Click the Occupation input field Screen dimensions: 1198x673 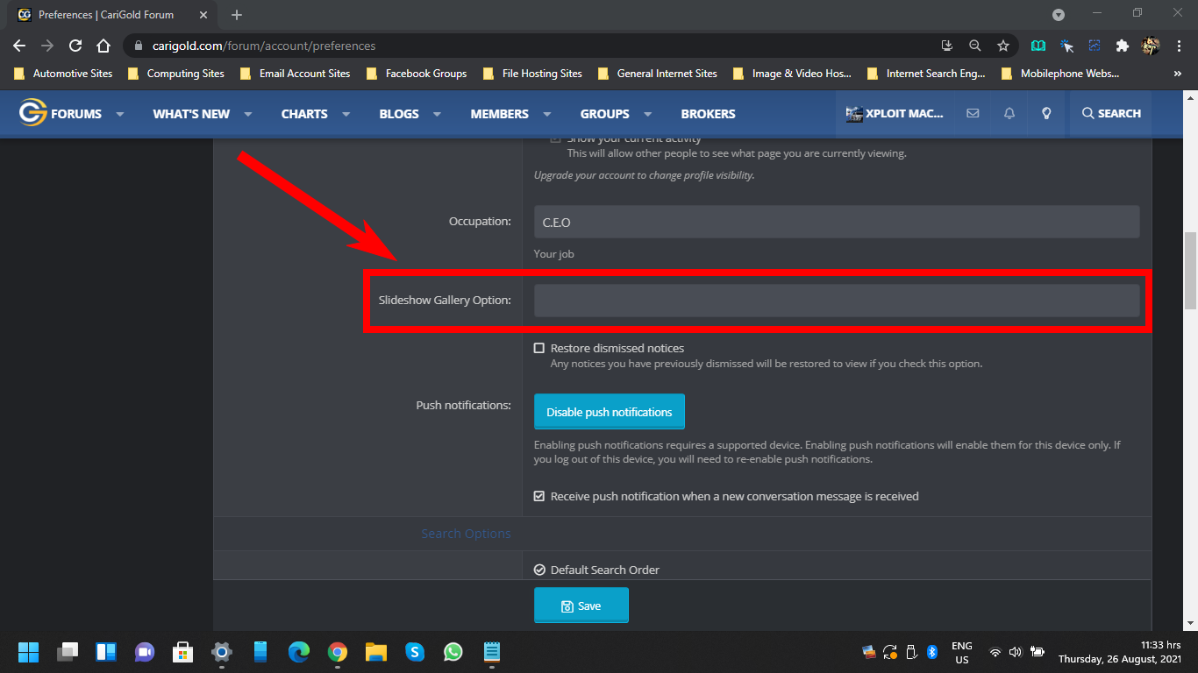point(837,222)
